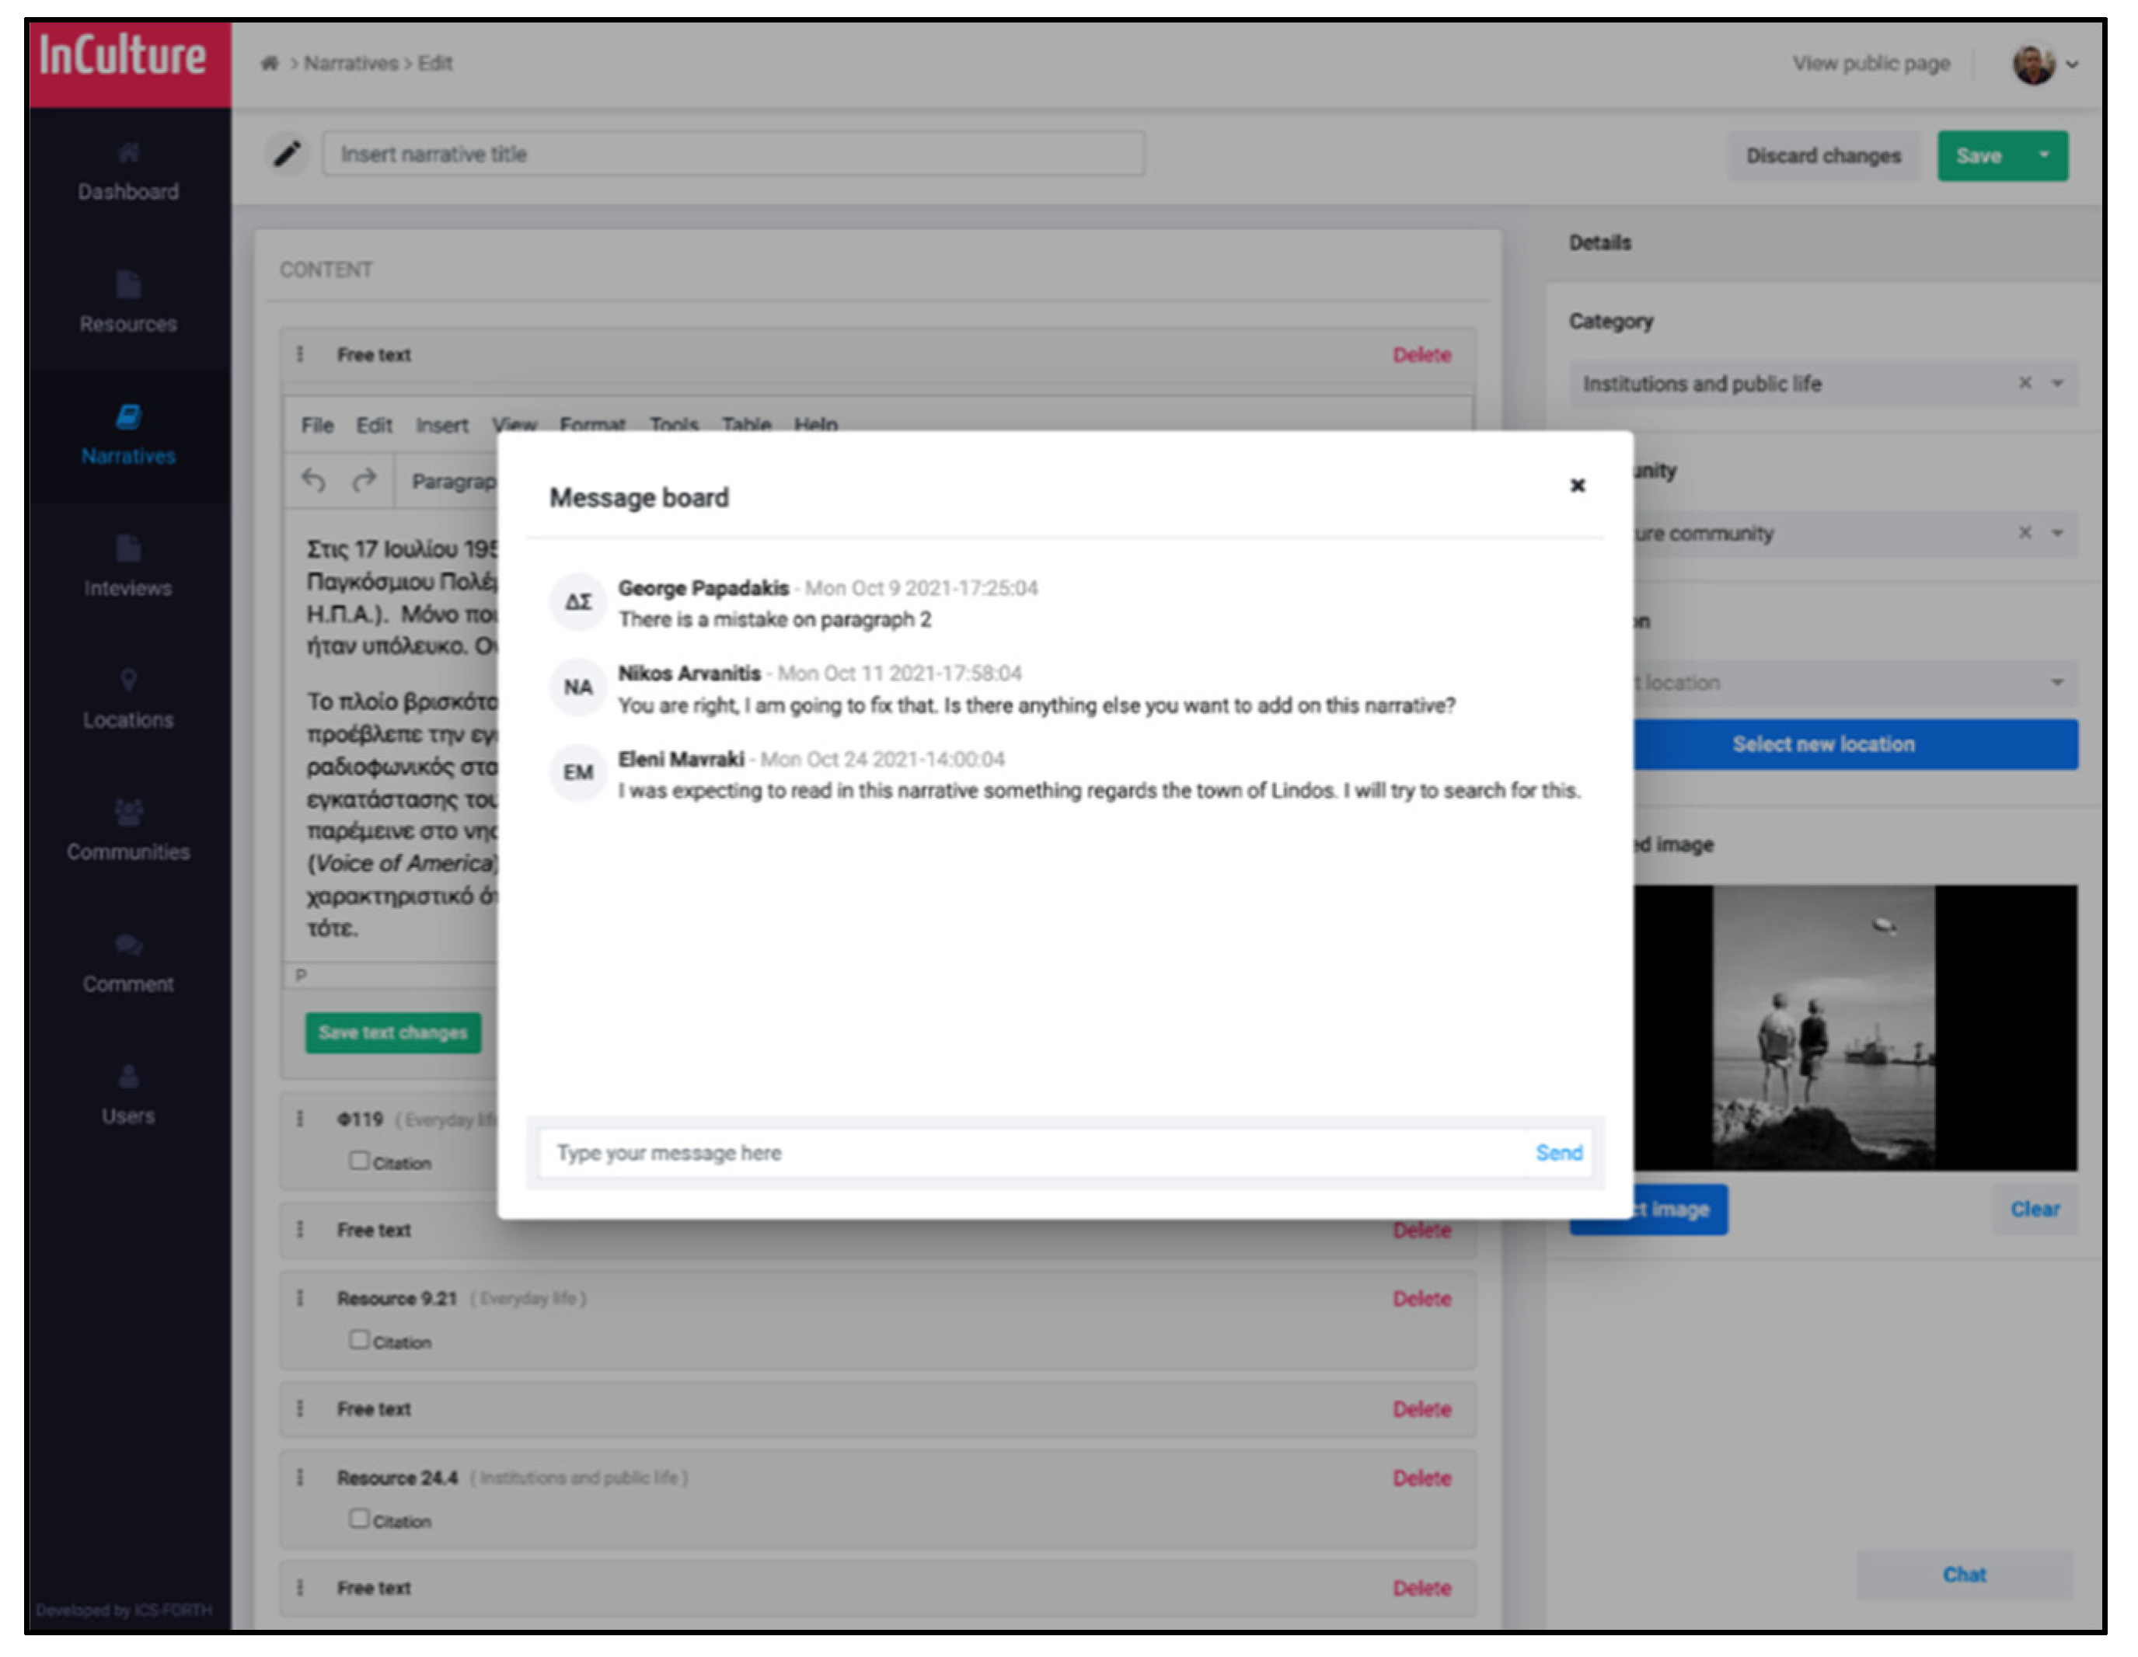Enable the Citation checkbox under Φ119
The width and height of the screenshot is (2138, 1657).
pyautogui.click(x=359, y=1160)
